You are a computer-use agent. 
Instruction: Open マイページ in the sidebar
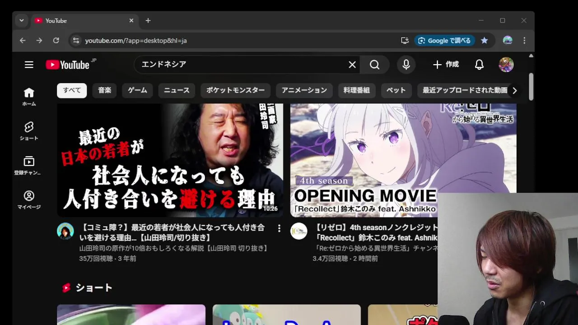pos(29,200)
